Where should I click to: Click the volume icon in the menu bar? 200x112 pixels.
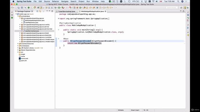pos(157,1)
